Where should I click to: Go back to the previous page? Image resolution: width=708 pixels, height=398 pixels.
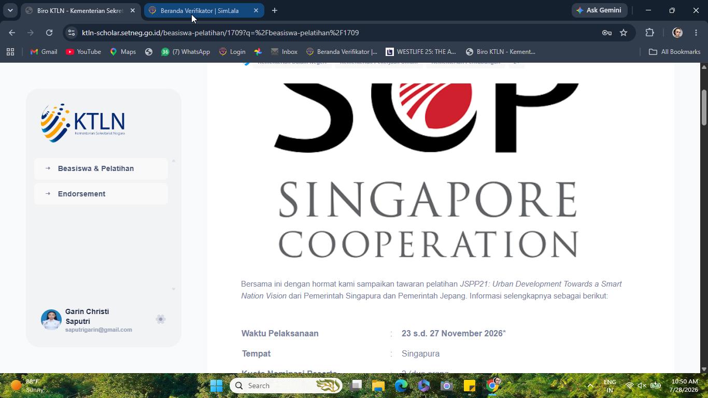pos(12,33)
